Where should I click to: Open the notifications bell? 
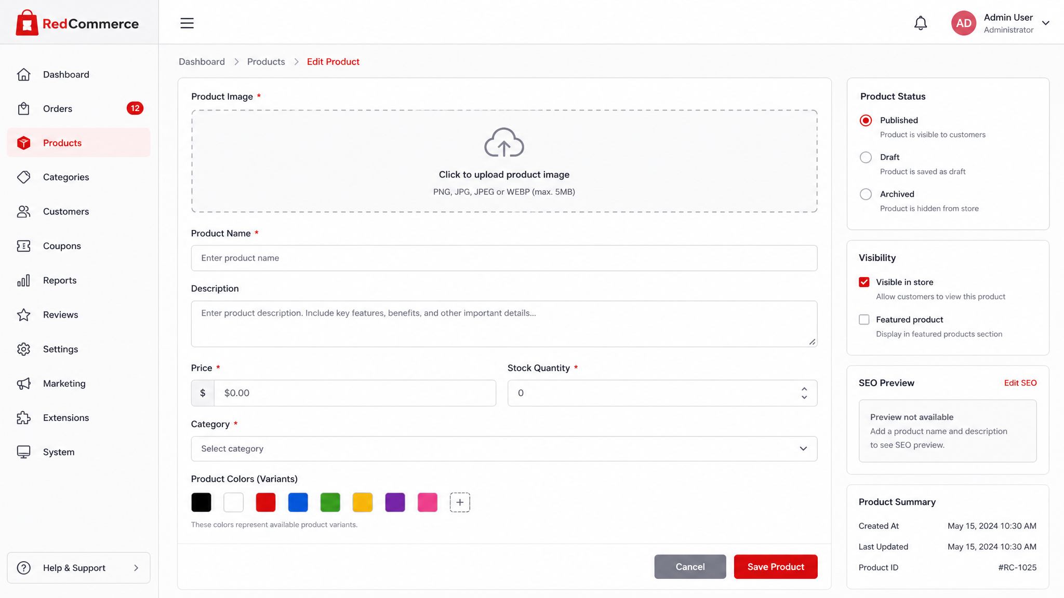(921, 23)
